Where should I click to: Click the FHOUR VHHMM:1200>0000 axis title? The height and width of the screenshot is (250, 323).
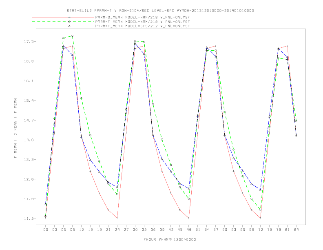(170, 239)
